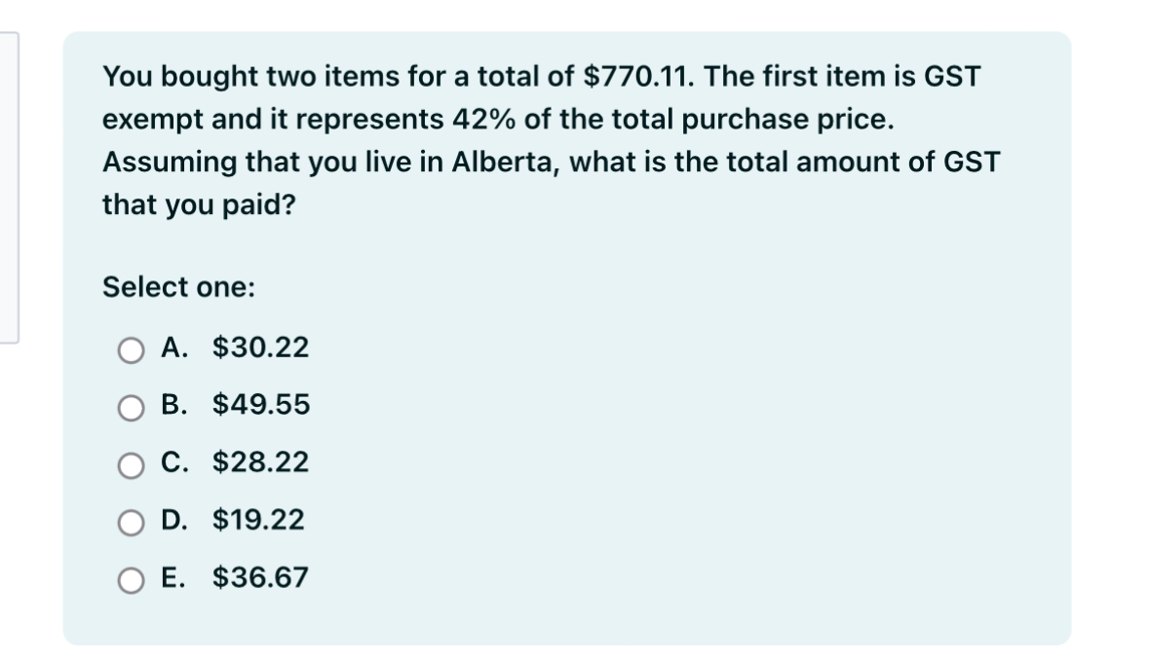This screenshot has width=1149, height=658.
Task: Choose the answer $49.55
Action: 259,405
